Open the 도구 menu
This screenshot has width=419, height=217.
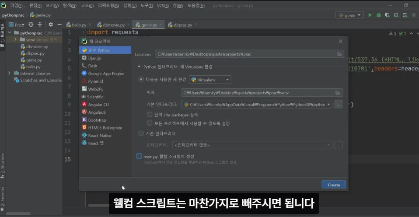coord(147,6)
